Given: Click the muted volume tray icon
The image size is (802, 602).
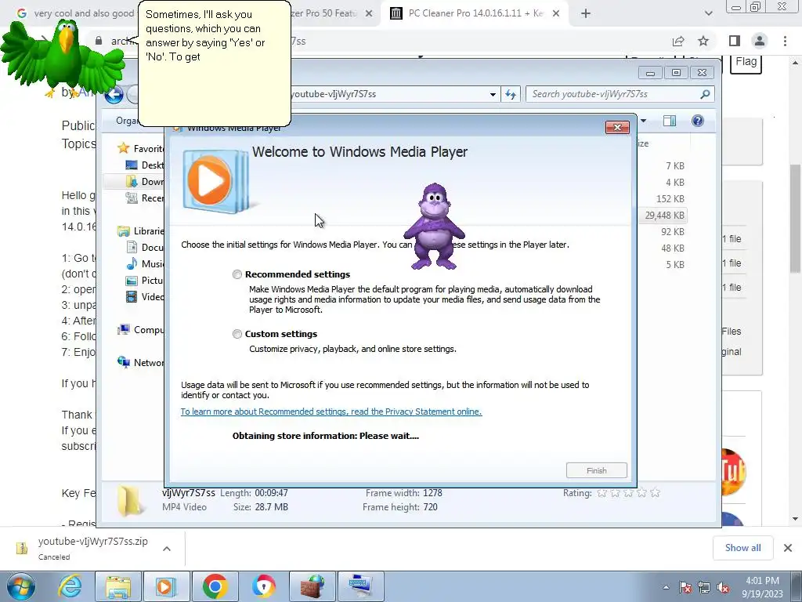Looking at the screenshot, I should pyautogui.click(x=723, y=588).
